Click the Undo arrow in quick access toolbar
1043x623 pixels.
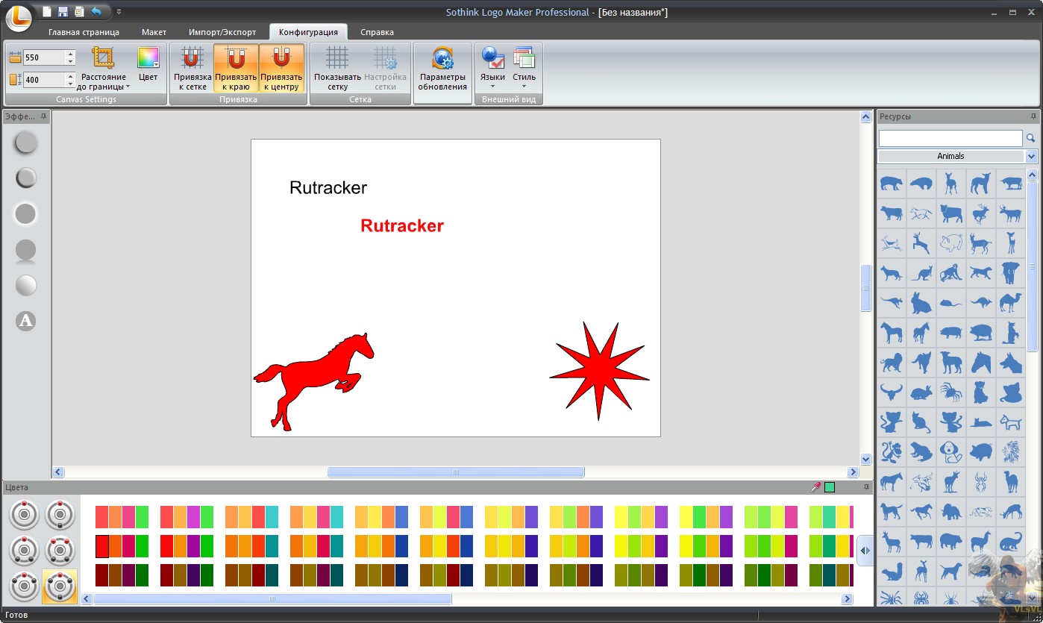96,11
